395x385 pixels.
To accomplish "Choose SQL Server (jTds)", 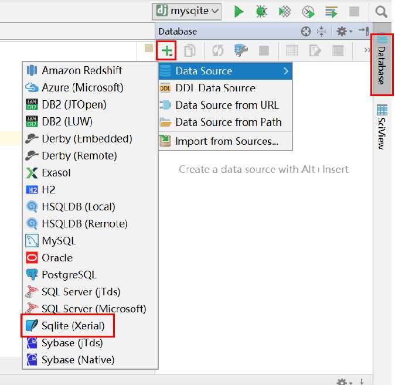I will click(x=90, y=292).
